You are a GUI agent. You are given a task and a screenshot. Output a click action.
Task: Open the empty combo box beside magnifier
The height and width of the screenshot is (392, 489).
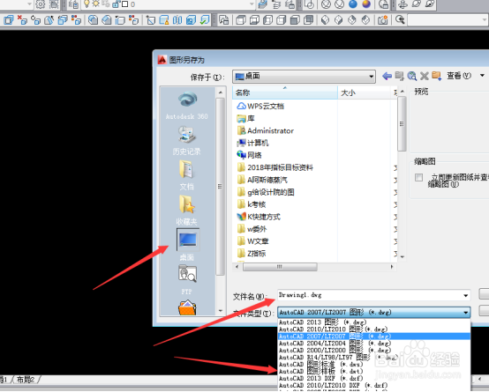[448, 20]
